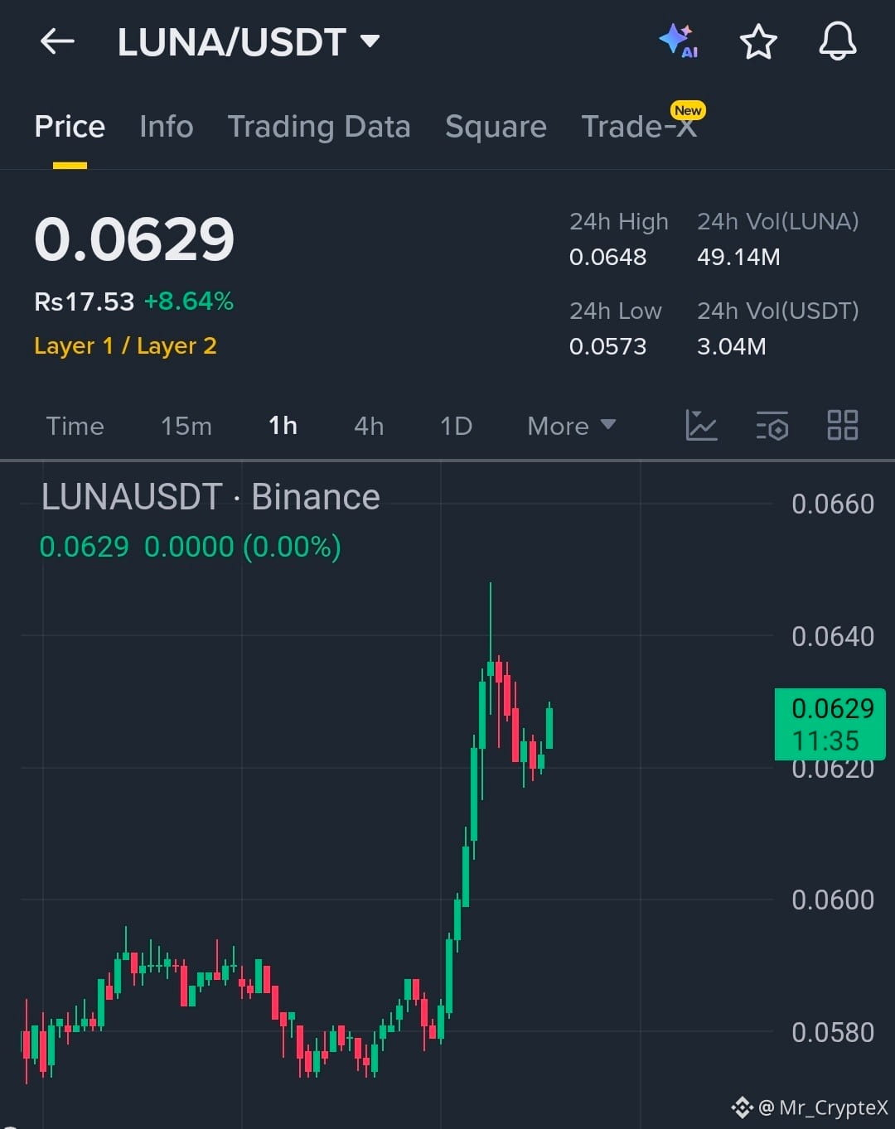This screenshot has height=1129, width=895.
Task: Tap the Rs17.53 converted price
Action: pos(84,302)
